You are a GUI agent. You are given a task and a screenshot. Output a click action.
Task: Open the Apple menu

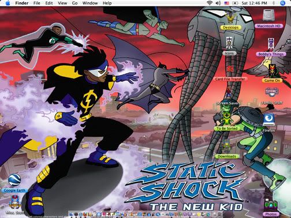(x=8, y=3)
